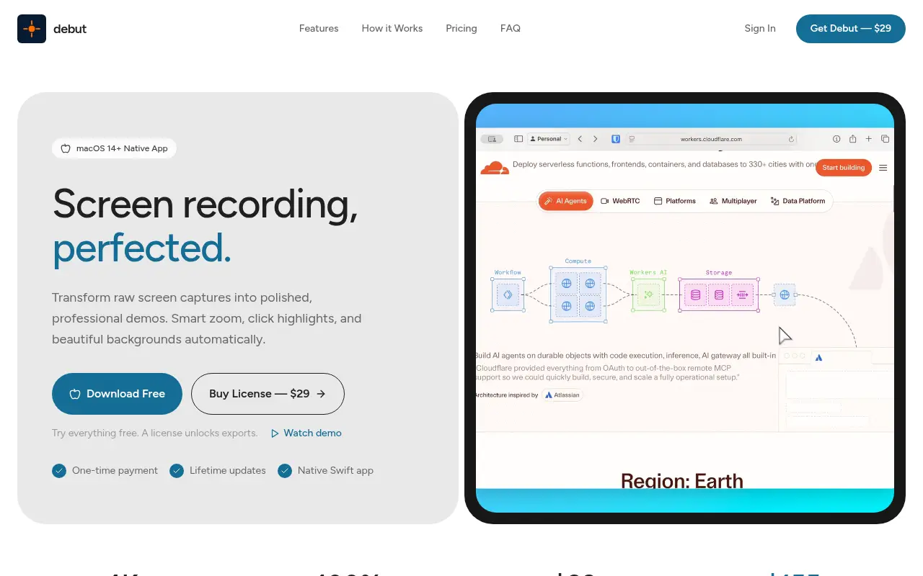
Task: Switch to the WebRTC tab
Action: coord(620,202)
